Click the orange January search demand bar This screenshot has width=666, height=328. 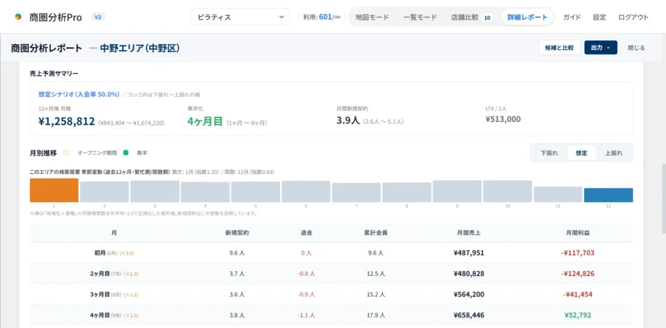pos(54,190)
